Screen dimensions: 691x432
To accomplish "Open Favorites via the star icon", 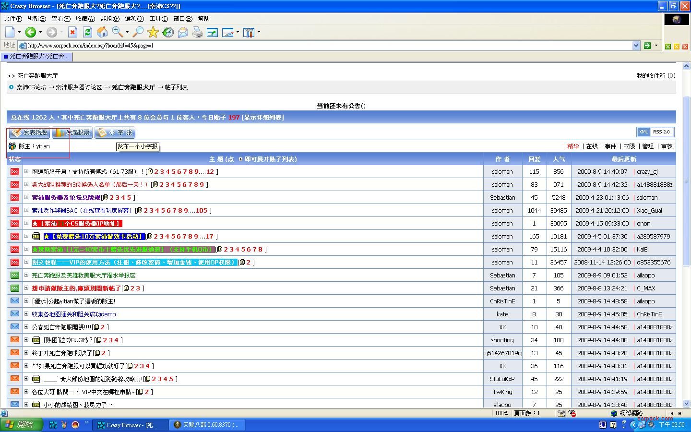I will pos(153,32).
